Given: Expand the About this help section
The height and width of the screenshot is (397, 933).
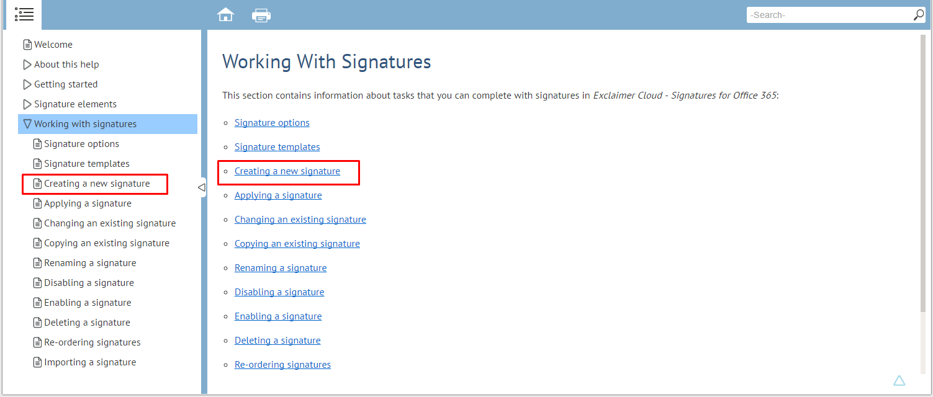Looking at the screenshot, I should 27,65.
